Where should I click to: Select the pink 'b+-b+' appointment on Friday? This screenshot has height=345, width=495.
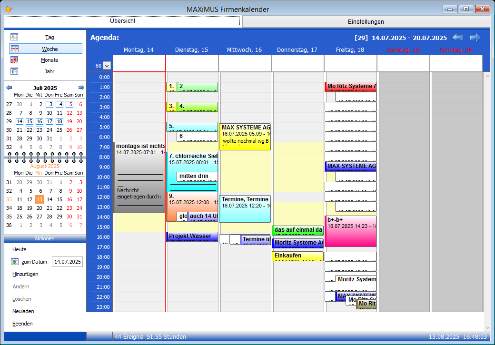(351, 231)
